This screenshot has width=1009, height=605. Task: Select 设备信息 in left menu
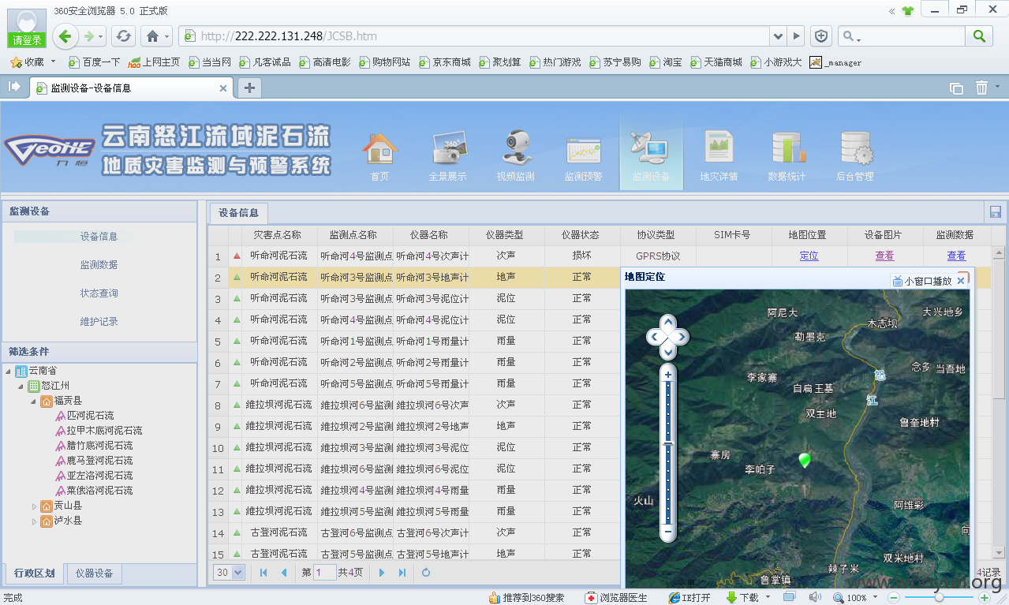[x=99, y=237]
